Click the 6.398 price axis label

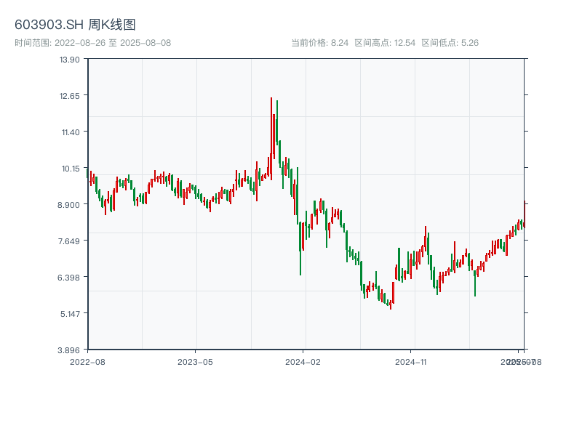coord(70,277)
